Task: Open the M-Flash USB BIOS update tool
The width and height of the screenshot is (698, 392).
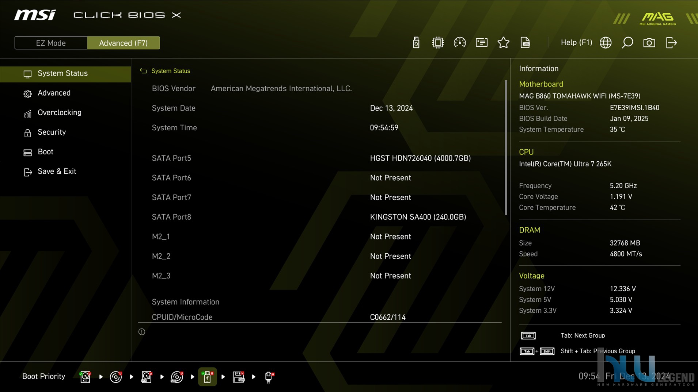Action: pos(416,43)
